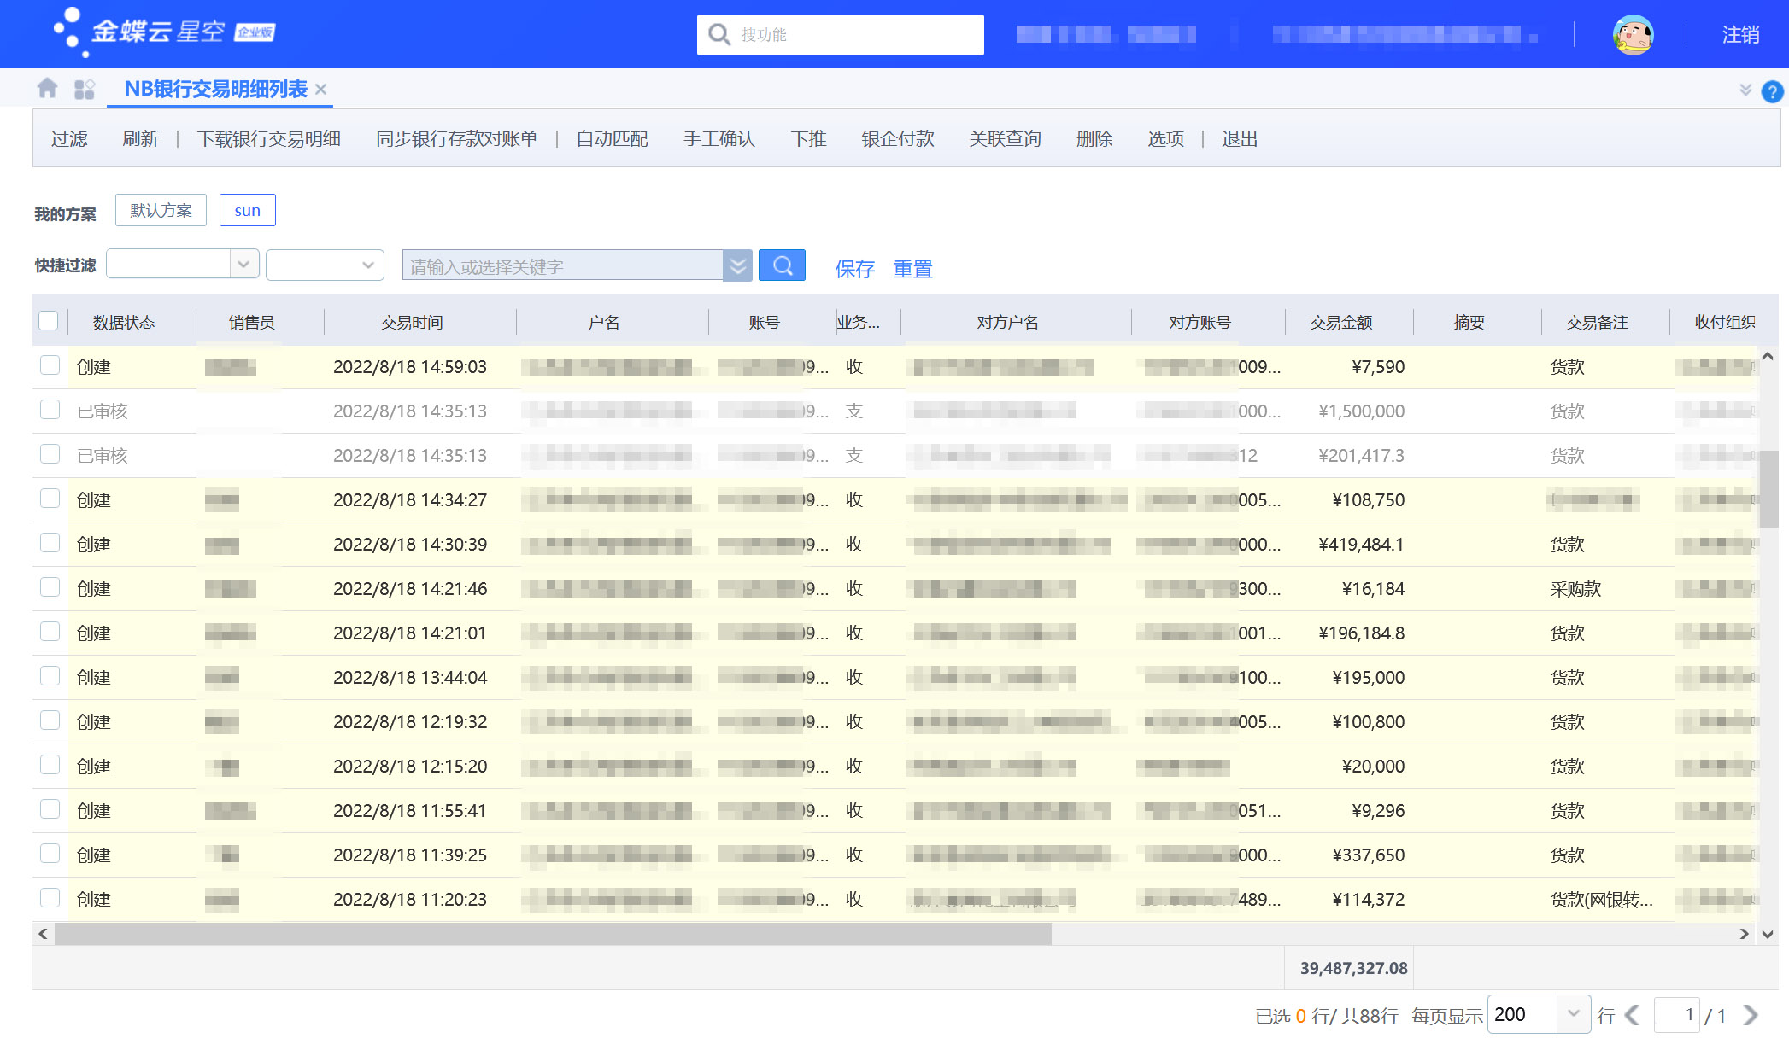Expand the tabs collapse chevron
The image size is (1789, 1050).
(x=1745, y=90)
